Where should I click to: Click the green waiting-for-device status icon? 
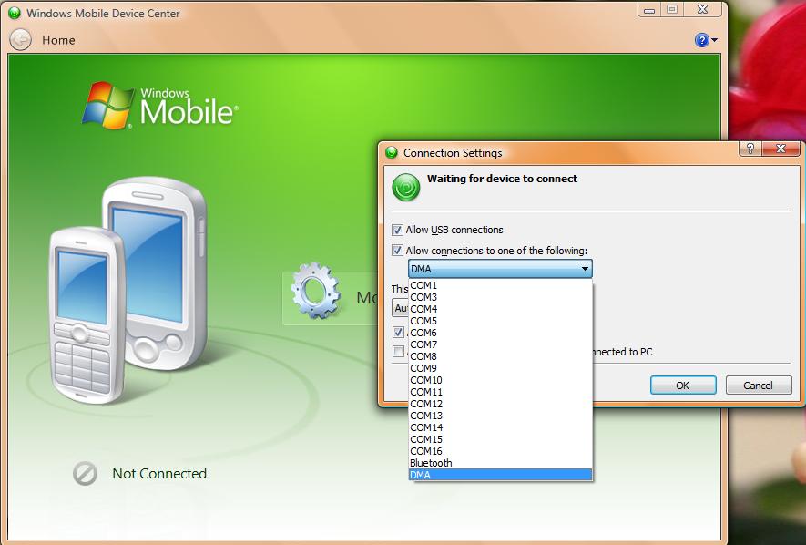coord(406,187)
